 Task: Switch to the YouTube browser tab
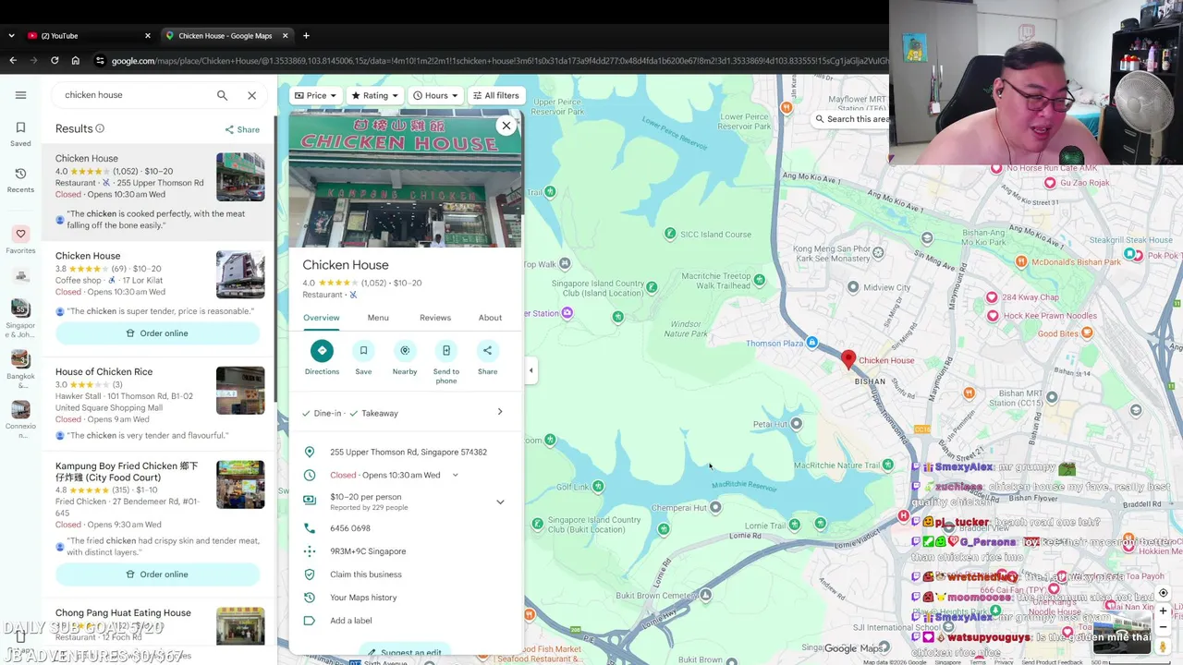(88, 36)
